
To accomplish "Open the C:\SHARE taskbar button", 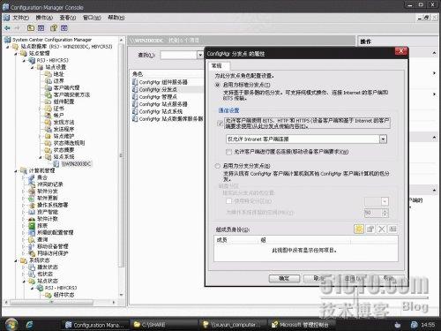I will pyautogui.click(x=163, y=325).
